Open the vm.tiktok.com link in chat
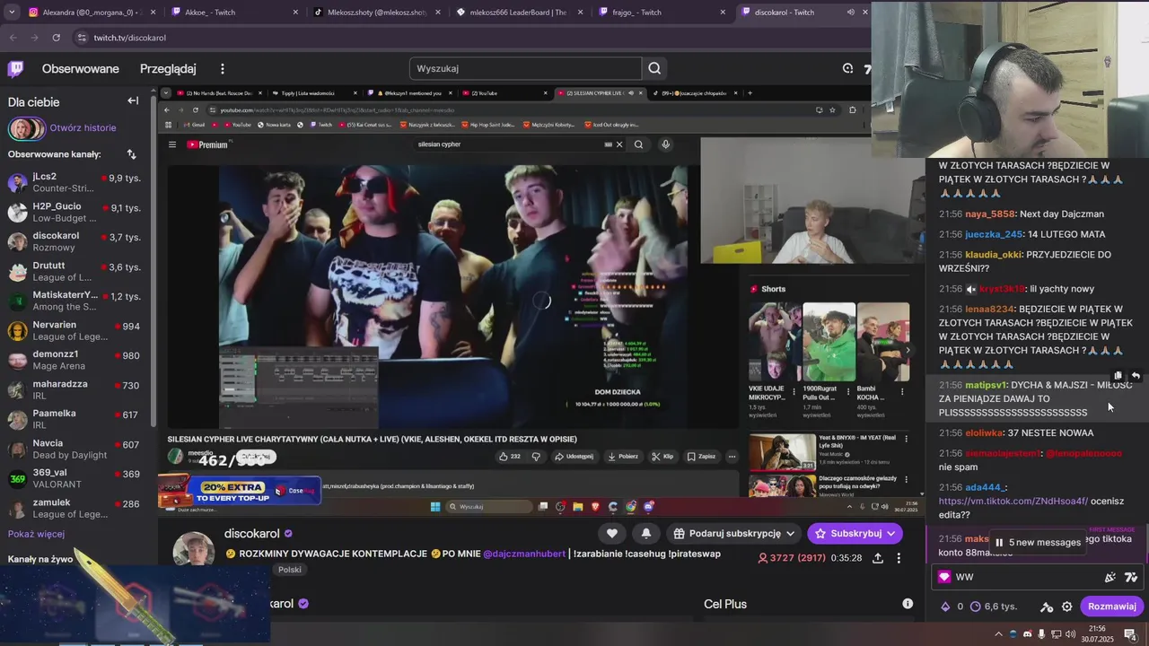The height and width of the screenshot is (646, 1149). click(x=1013, y=502)
